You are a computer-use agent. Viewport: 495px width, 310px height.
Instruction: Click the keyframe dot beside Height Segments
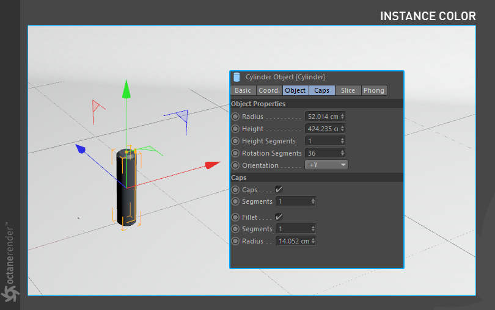[235, 141]
